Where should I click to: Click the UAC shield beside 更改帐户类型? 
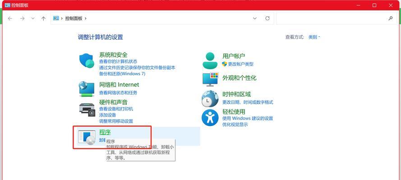pyautogui.click(x=225, y=64)
